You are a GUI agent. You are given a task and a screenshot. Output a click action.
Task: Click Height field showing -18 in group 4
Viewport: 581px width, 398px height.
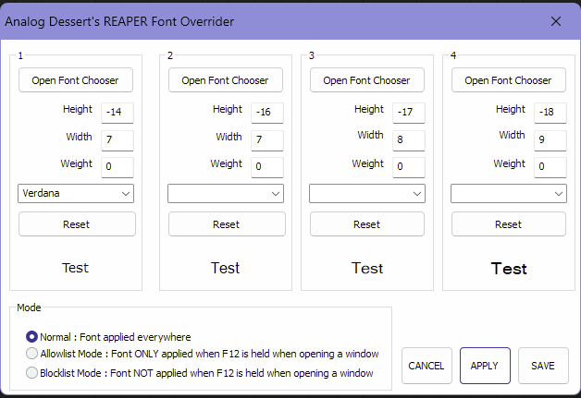tap(550, 113)
